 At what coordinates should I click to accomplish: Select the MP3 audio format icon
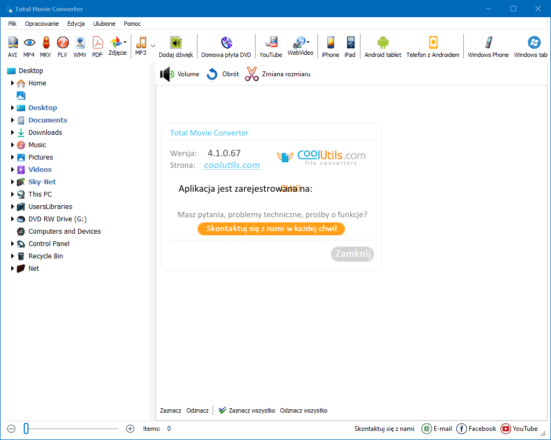[141, 46]
